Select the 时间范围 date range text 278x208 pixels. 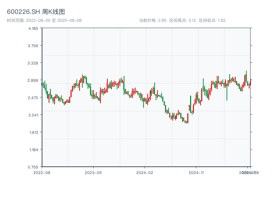[x=44, y=20]
